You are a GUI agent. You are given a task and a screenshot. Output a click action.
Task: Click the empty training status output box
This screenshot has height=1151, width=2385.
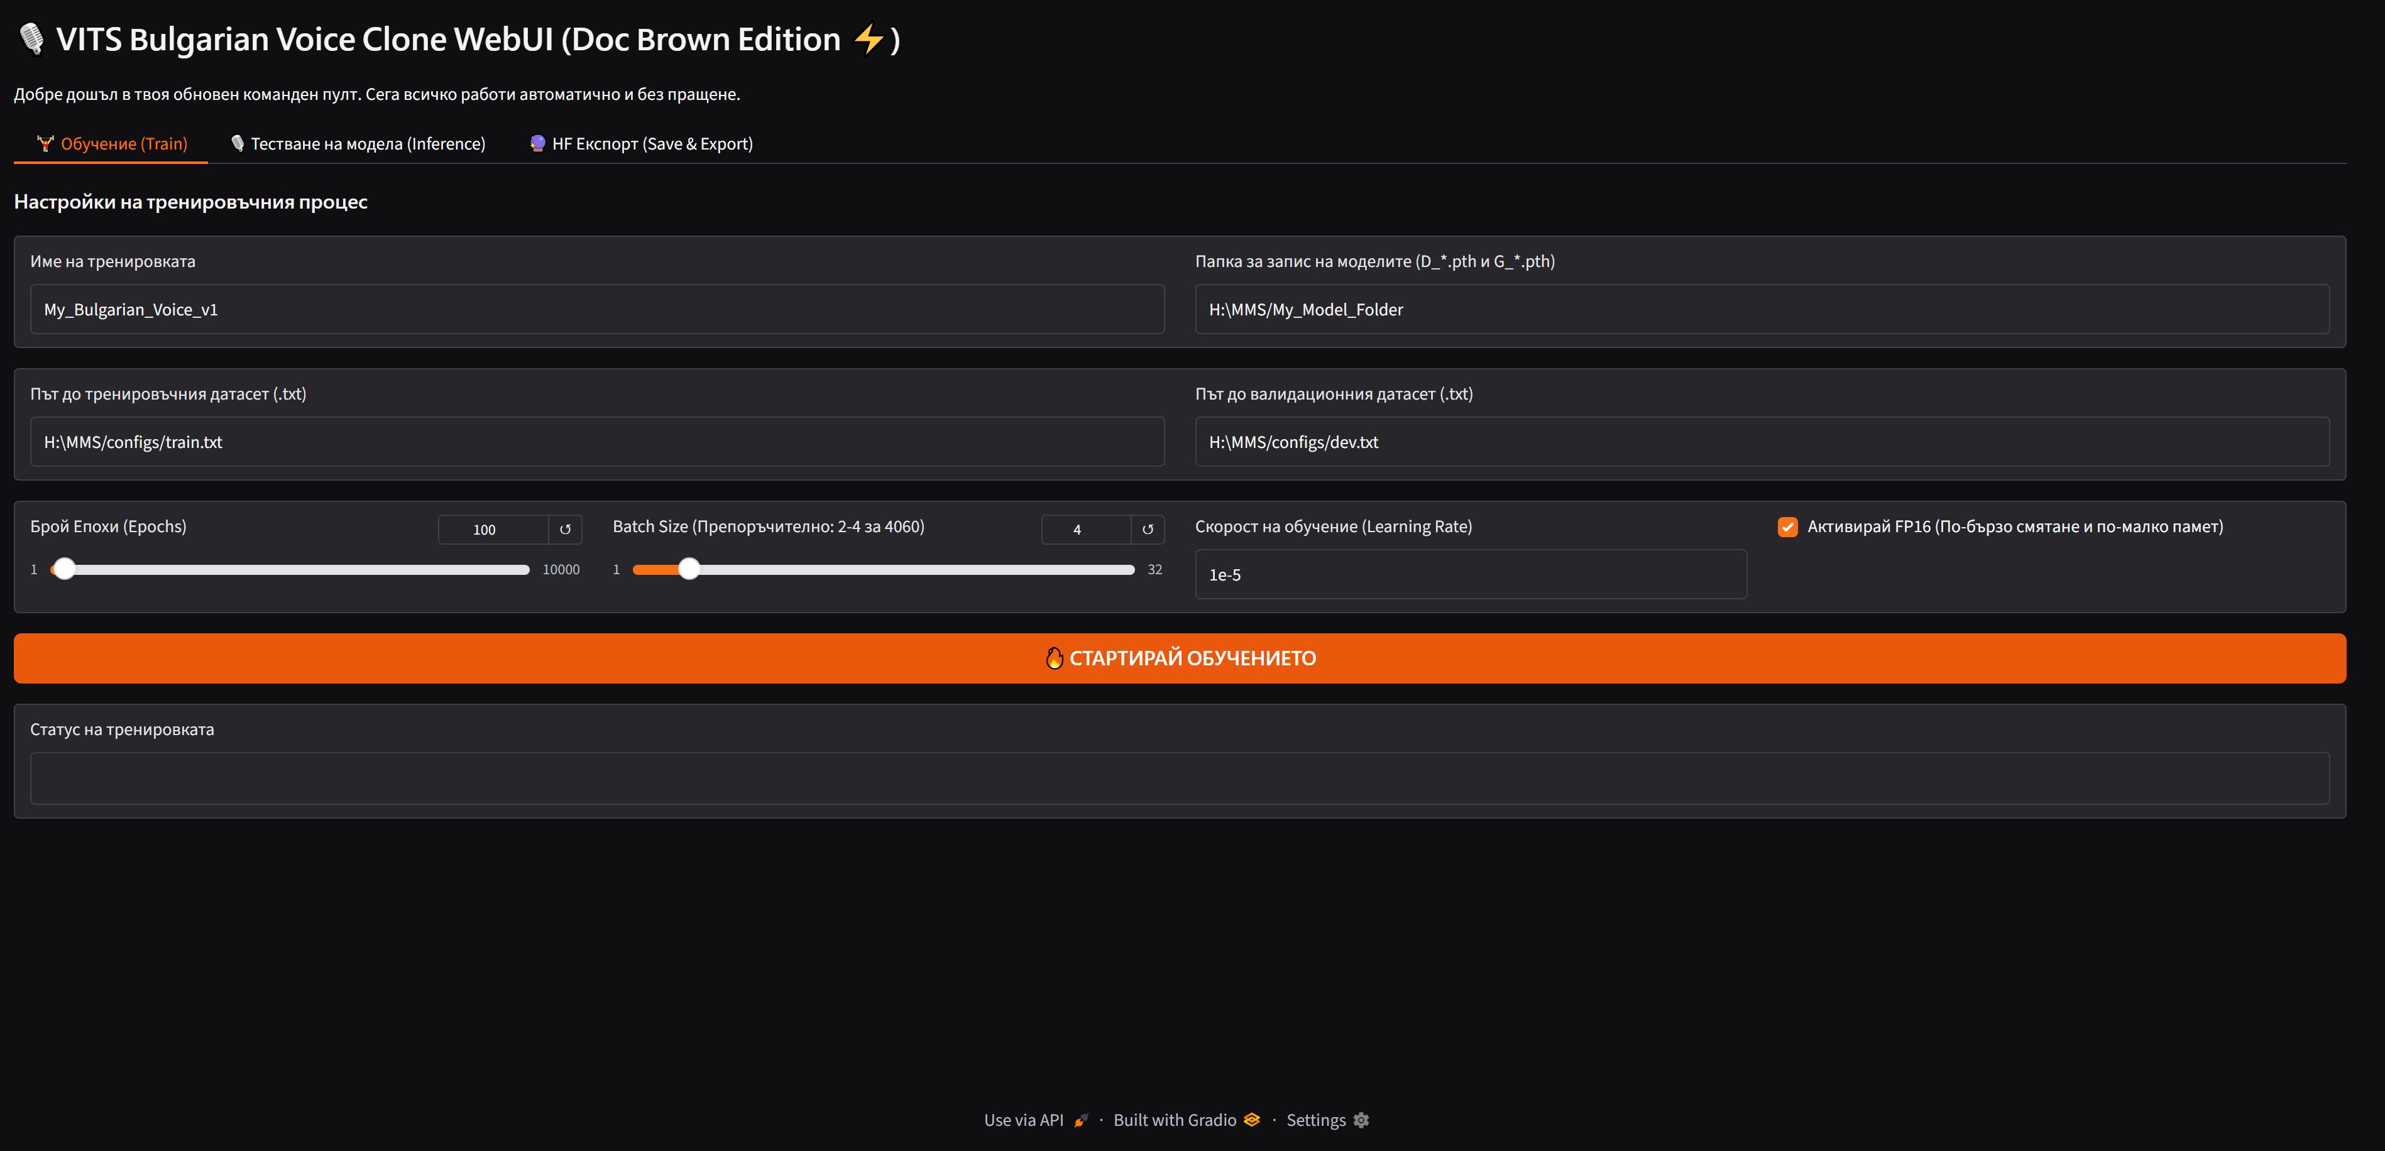[1180, 778]
